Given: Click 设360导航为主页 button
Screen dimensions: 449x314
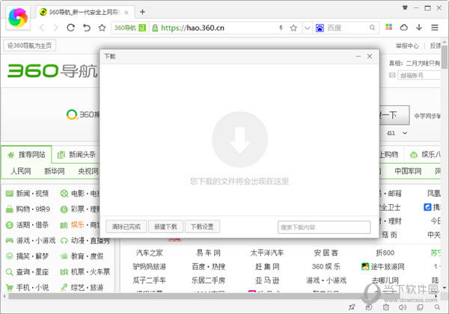Looking at the screenshot, I should tap(29, 46).
